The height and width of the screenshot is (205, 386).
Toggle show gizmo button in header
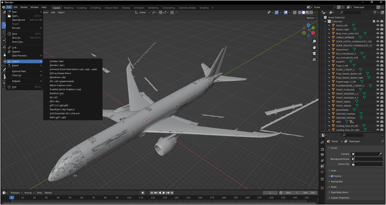point(277,13)
